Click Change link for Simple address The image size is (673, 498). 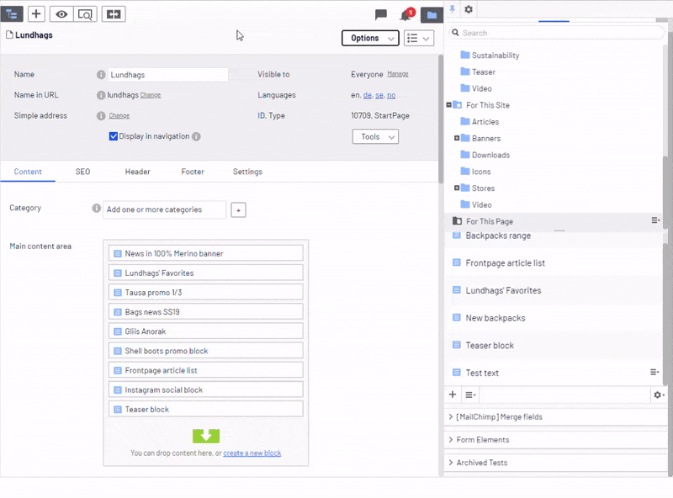119,116
